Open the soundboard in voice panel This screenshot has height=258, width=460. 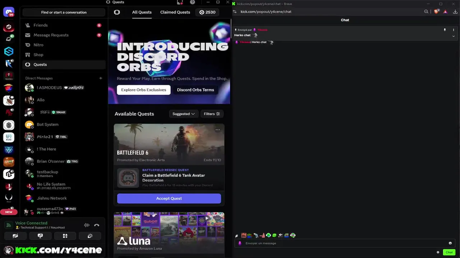point(90,236)
